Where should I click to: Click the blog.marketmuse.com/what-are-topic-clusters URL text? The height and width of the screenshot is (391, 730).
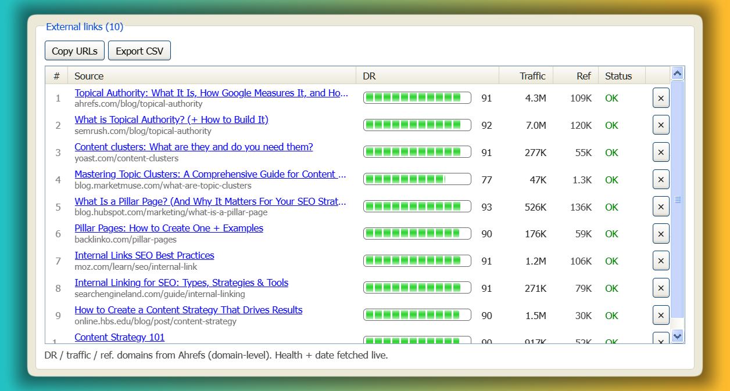click(163, 186)
